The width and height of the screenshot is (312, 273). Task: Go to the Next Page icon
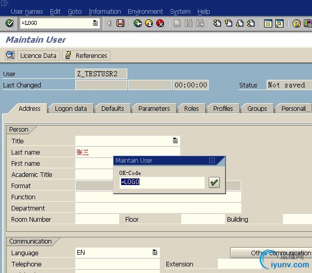[x=240, y=23]
